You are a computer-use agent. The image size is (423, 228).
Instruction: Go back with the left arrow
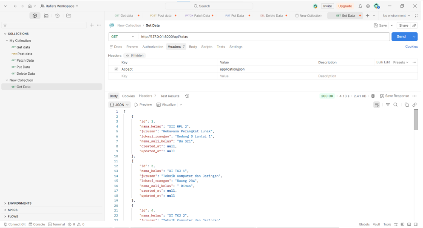(x=15, y=6)
